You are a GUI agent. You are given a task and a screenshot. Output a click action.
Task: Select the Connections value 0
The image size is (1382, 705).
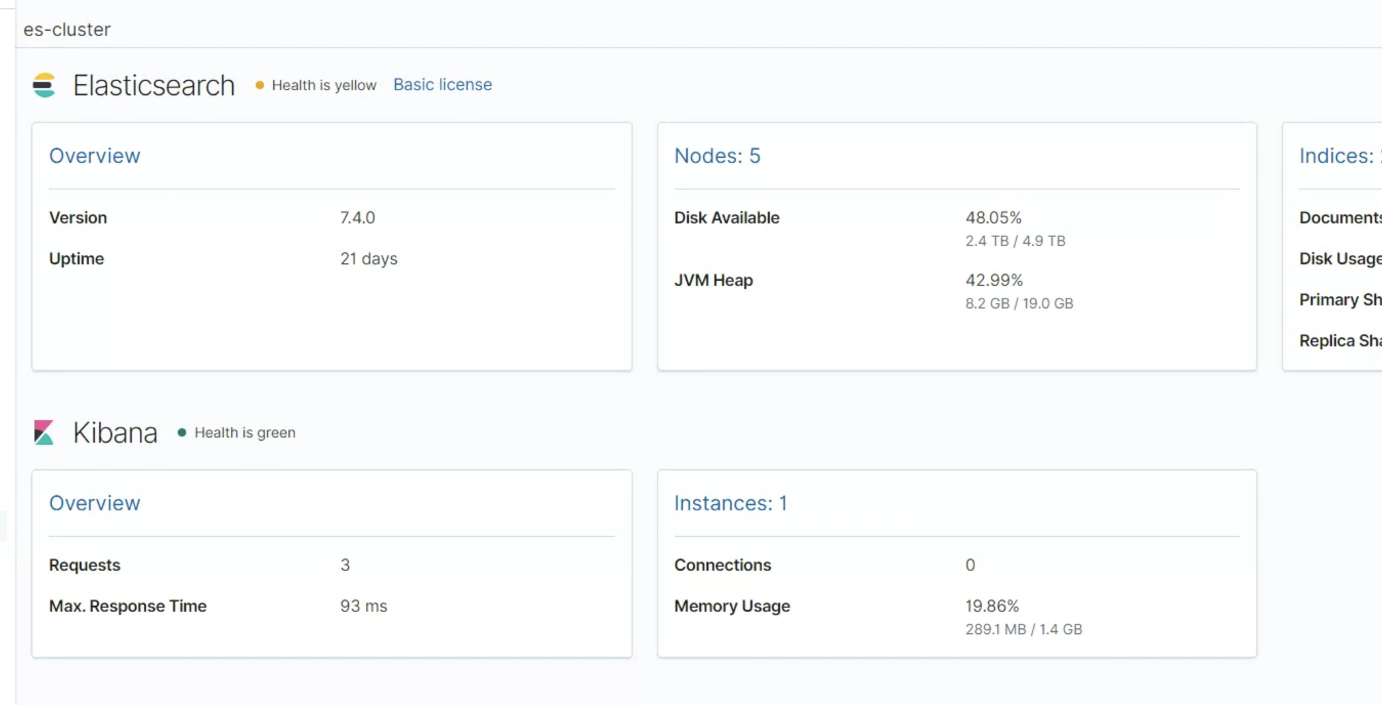coord(970,565)
